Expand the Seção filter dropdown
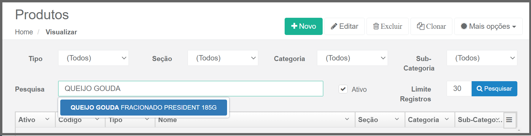Image resolution: width=531 pixels, height=136 pixels. click(223, 58)
